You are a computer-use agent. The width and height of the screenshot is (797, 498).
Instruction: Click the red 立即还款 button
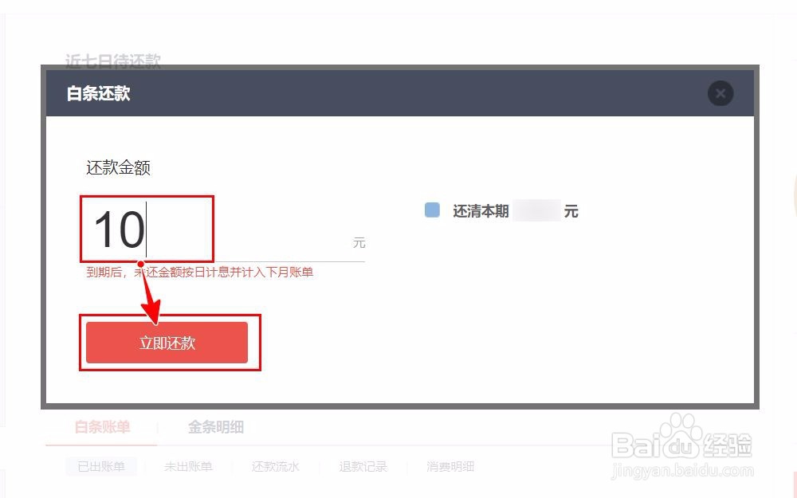point(167,343)
